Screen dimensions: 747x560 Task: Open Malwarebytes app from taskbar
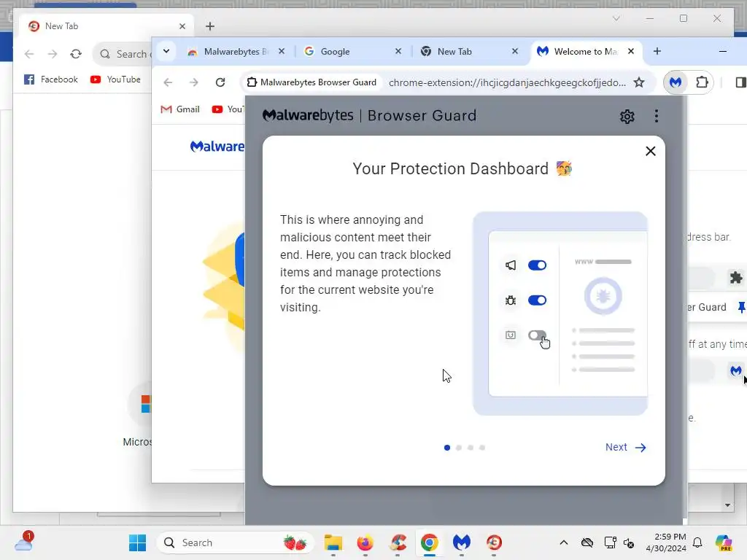coord(462,542)
